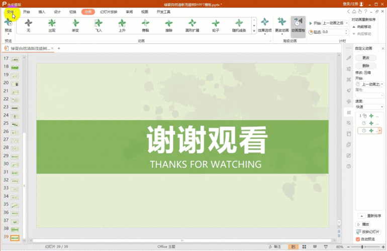The height and width of the screenshot is (251, 387).
Task: Open the 切换 Transitions tab
Action: (72, 12)
